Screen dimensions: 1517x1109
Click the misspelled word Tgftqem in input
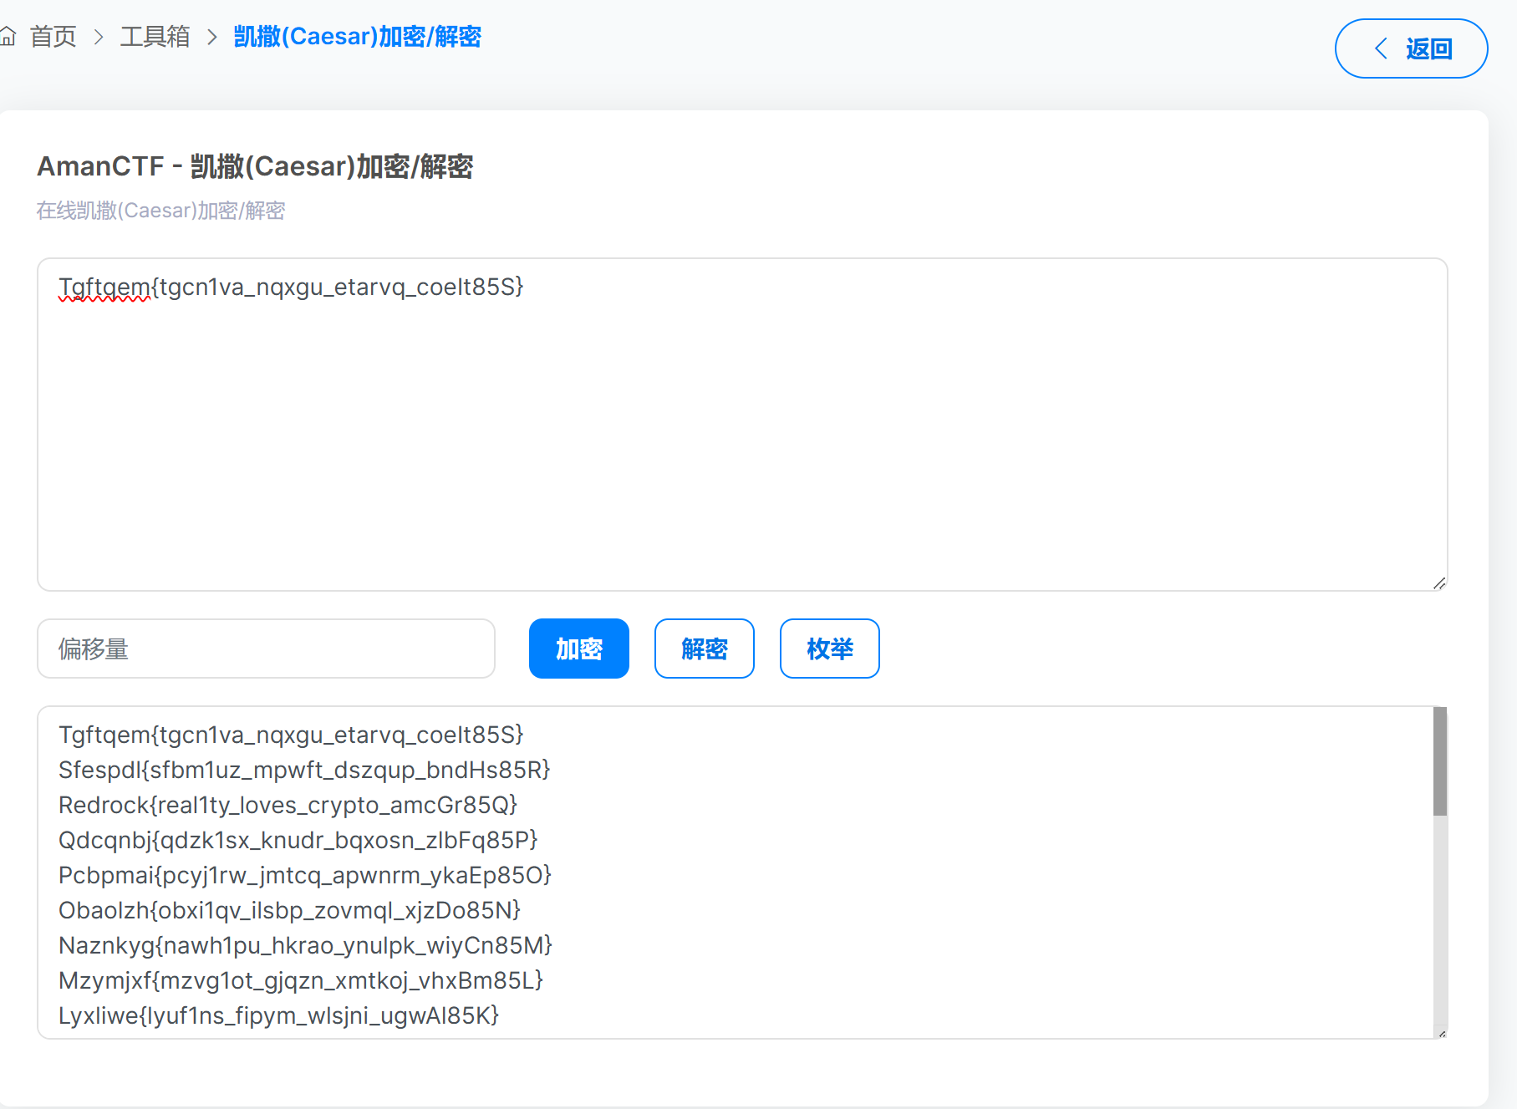[104, 287]
